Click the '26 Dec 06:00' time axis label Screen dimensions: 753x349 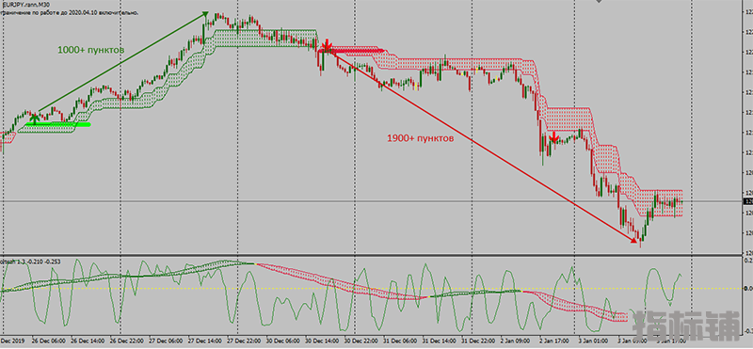tap(48, 341)
